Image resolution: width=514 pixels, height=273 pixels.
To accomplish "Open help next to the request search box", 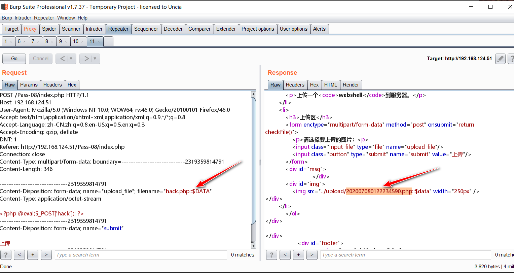I will 6,255.
